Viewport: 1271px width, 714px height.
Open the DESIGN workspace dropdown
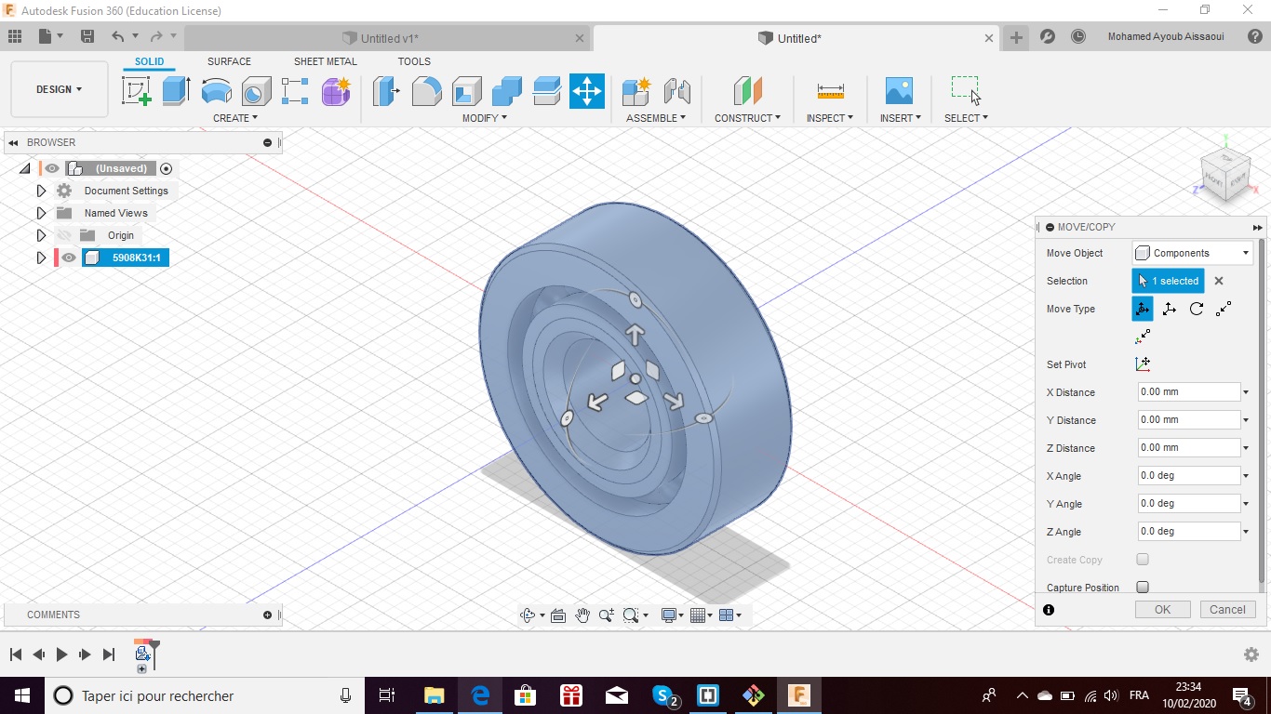[60, 89]
